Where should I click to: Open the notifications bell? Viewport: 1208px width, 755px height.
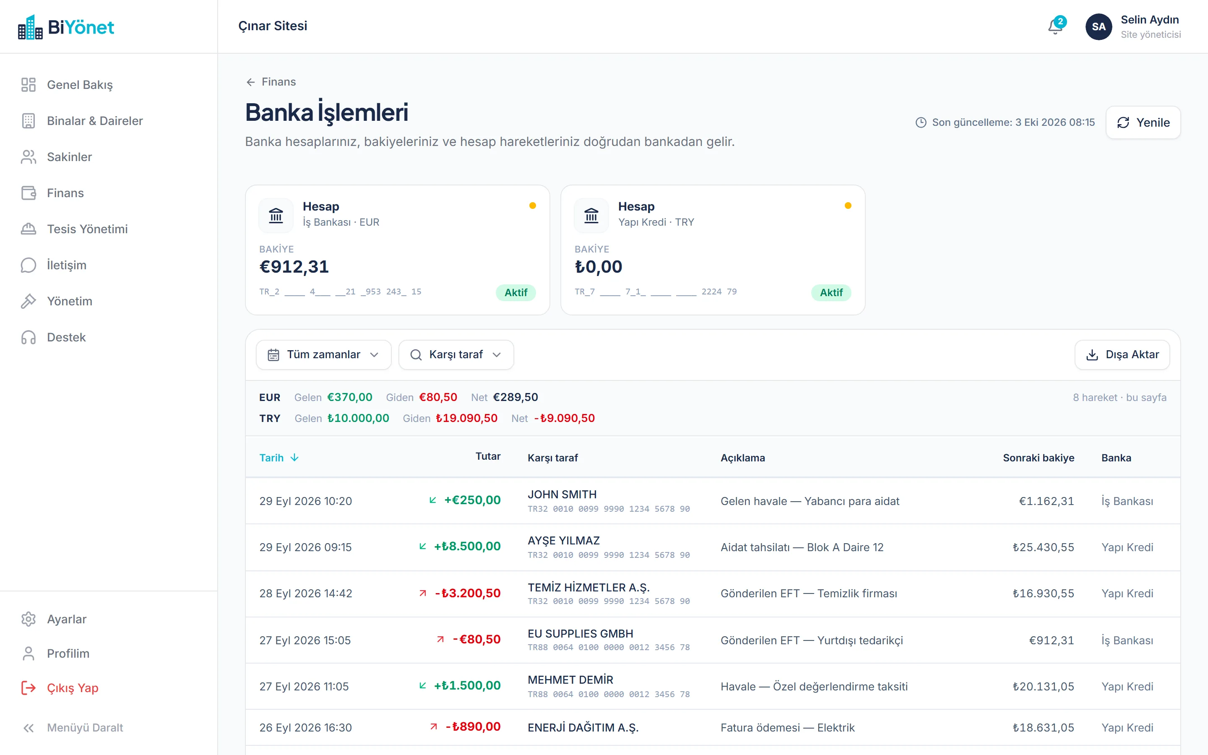[x=1055, y=26]
